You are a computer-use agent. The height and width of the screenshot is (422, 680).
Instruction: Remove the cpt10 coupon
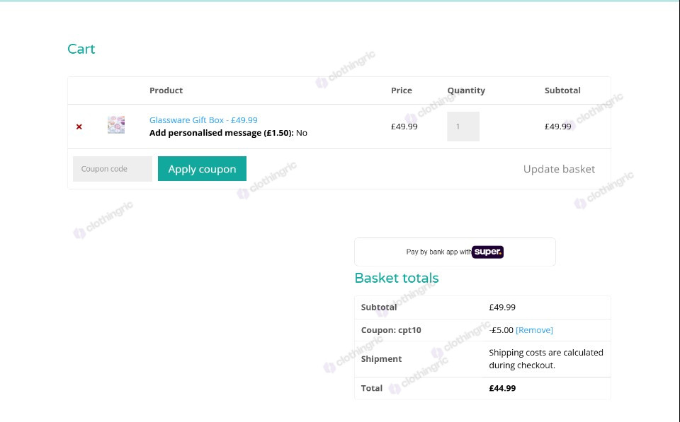[534, 330]
